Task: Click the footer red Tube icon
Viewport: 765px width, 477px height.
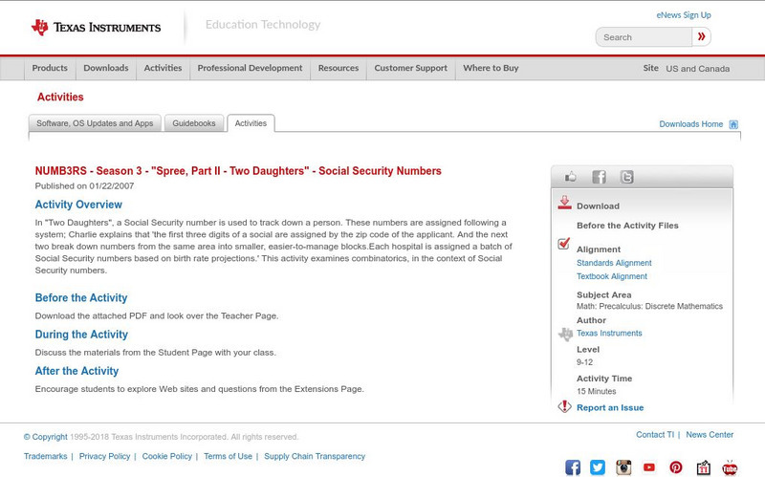Action: (x=730, y=467)
